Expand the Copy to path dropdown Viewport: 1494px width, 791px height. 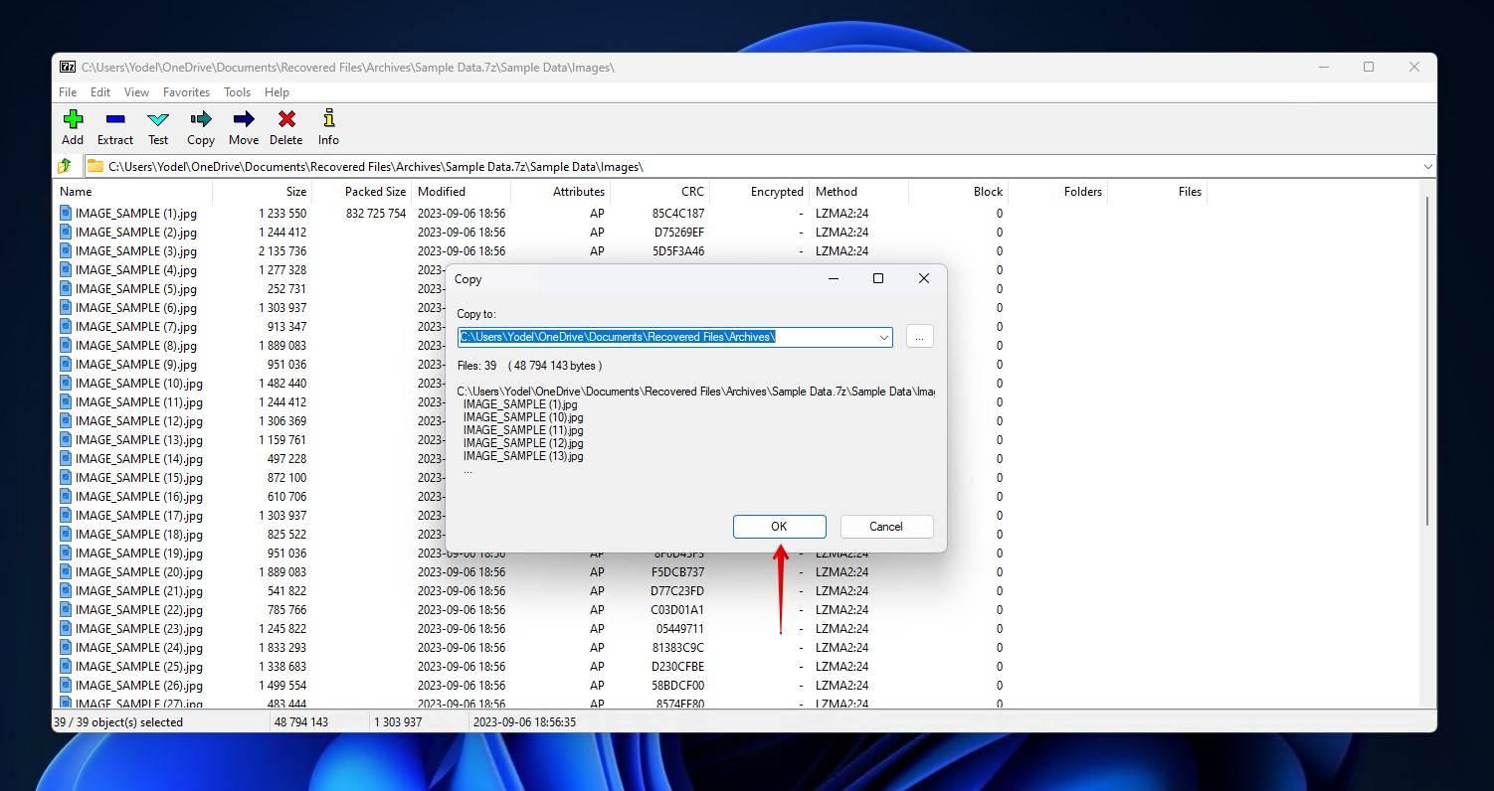[x=883, y=337]
